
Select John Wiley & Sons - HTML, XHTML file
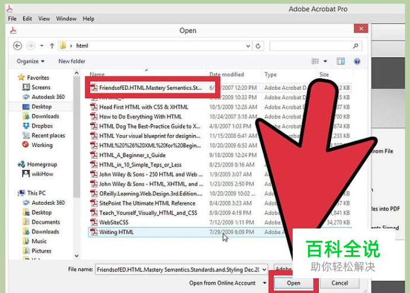click(x=151, y=184)
